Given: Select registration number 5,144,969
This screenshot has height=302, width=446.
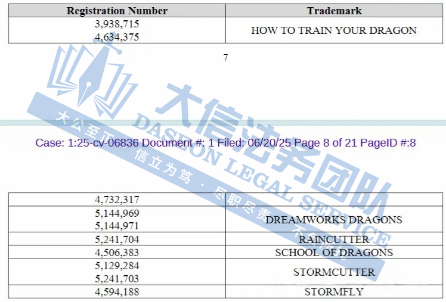Looking at the screenshot, I should [x=117, y=213].
